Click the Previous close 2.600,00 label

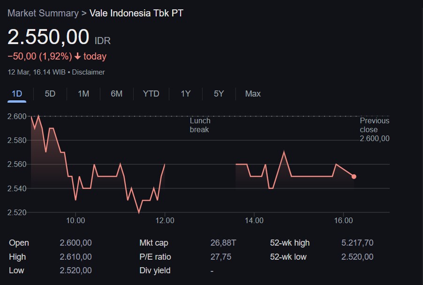coord(374,130)
